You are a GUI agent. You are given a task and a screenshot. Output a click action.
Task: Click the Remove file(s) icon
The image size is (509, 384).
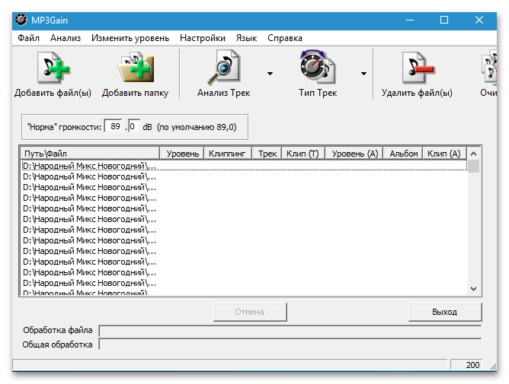pos(418,68)
